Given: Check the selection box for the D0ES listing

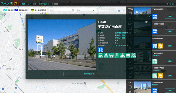Looking at the screenshot, I should click(x=130, y=87).
